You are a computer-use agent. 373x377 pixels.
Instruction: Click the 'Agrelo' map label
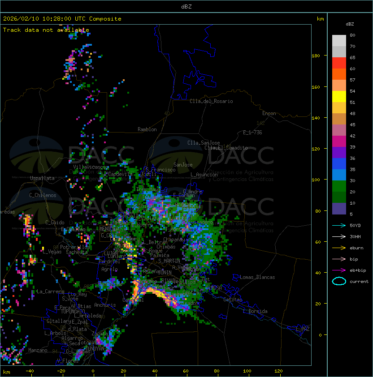coord(109,269)
